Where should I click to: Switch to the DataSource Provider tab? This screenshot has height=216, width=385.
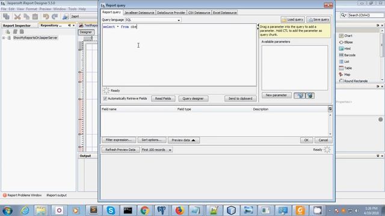tap(171, 13)
